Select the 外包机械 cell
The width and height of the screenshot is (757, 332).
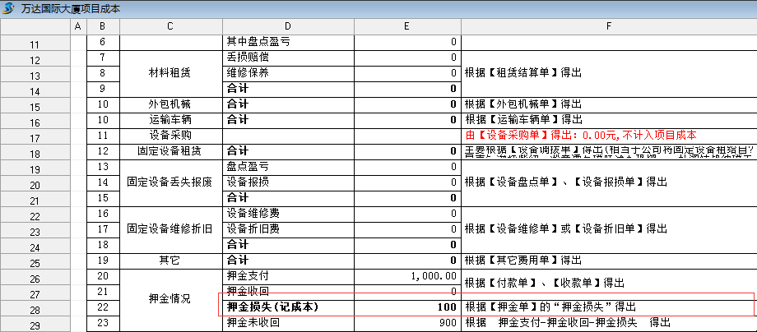point(170,104)
